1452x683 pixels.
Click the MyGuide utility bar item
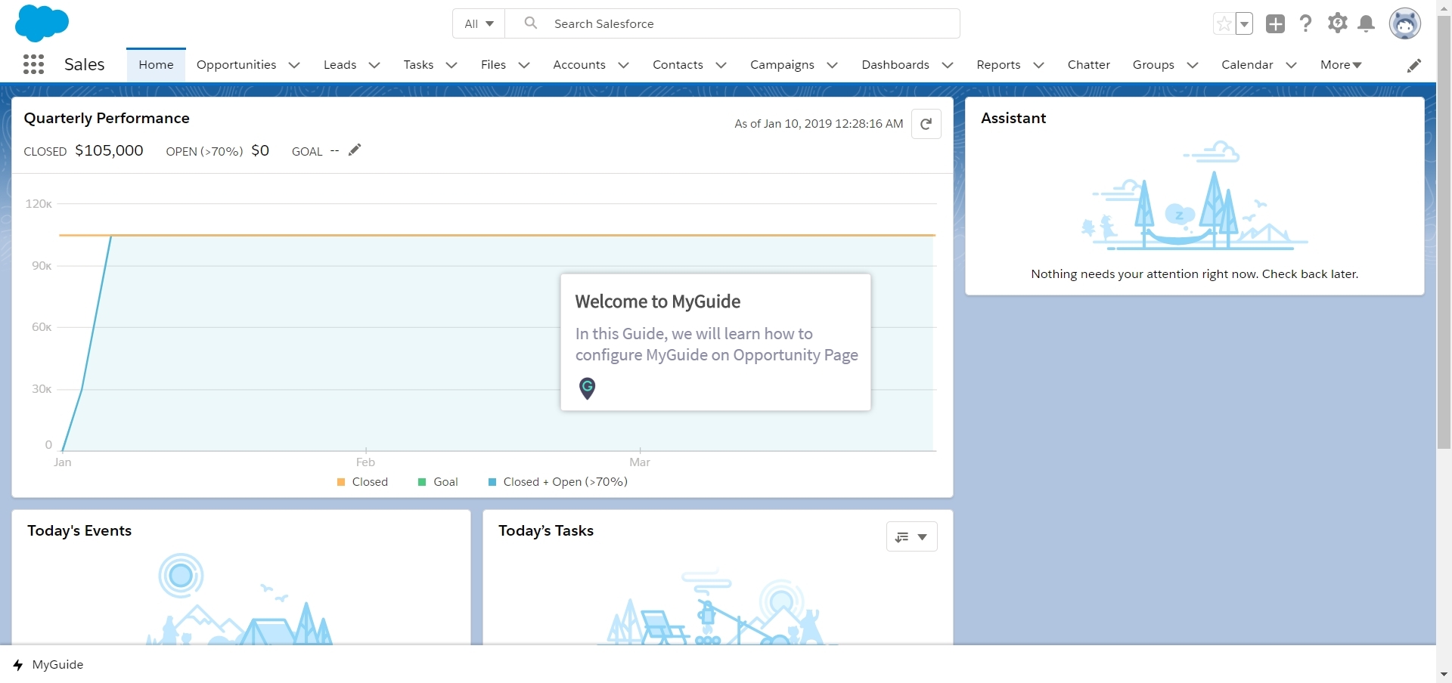pos(48,665)
